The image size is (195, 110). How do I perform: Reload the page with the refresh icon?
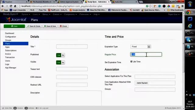[x=11, y=6]
